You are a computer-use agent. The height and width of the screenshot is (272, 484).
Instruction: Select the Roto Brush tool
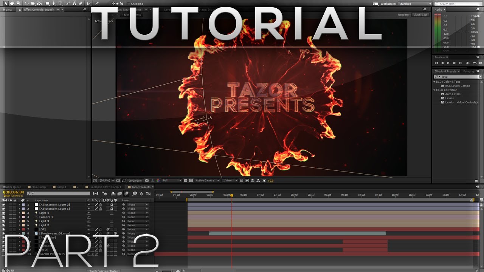pos(88,3)
